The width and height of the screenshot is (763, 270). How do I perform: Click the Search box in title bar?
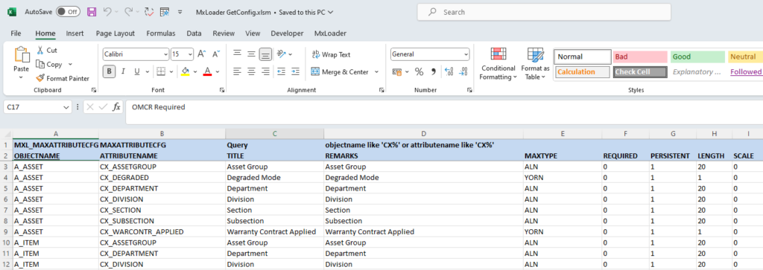[543, 12]
